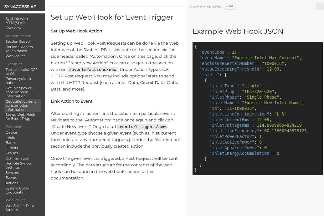Click the gray button at top right

(320, 6)
